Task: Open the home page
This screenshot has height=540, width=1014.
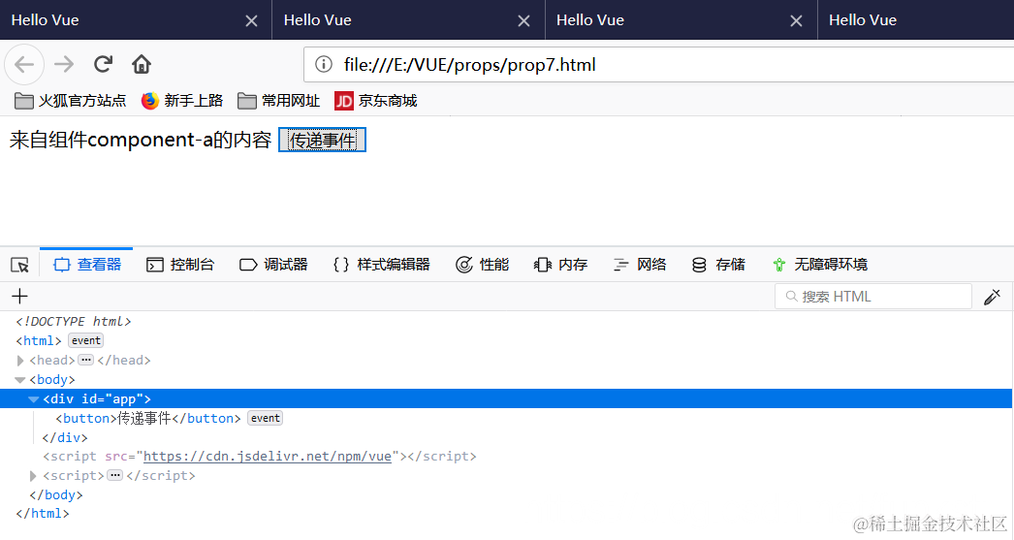Action: [x=141, y=64]
